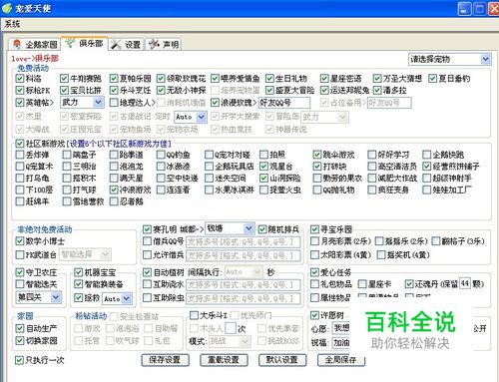Uncheck the 科洛 checkbox
499x382 pixels.
coord(20,79)
